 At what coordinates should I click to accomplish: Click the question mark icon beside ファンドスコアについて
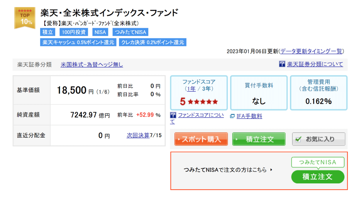173,115
